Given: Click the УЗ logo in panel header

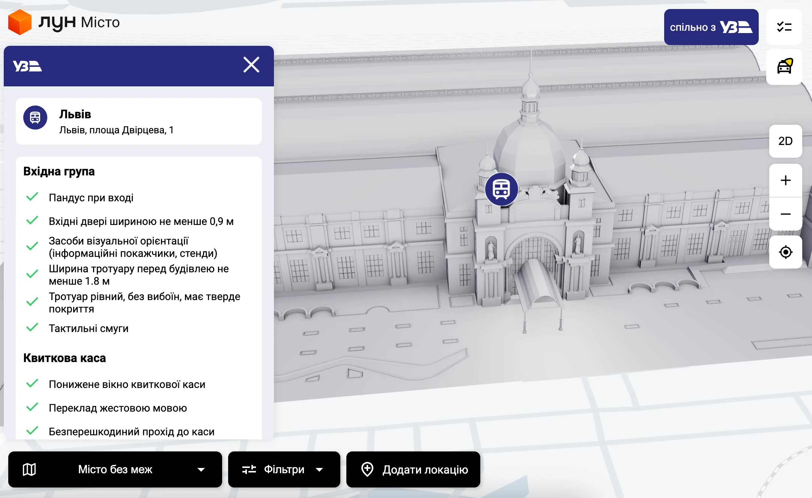Looking at the screenshot, I should coord(27,66).
